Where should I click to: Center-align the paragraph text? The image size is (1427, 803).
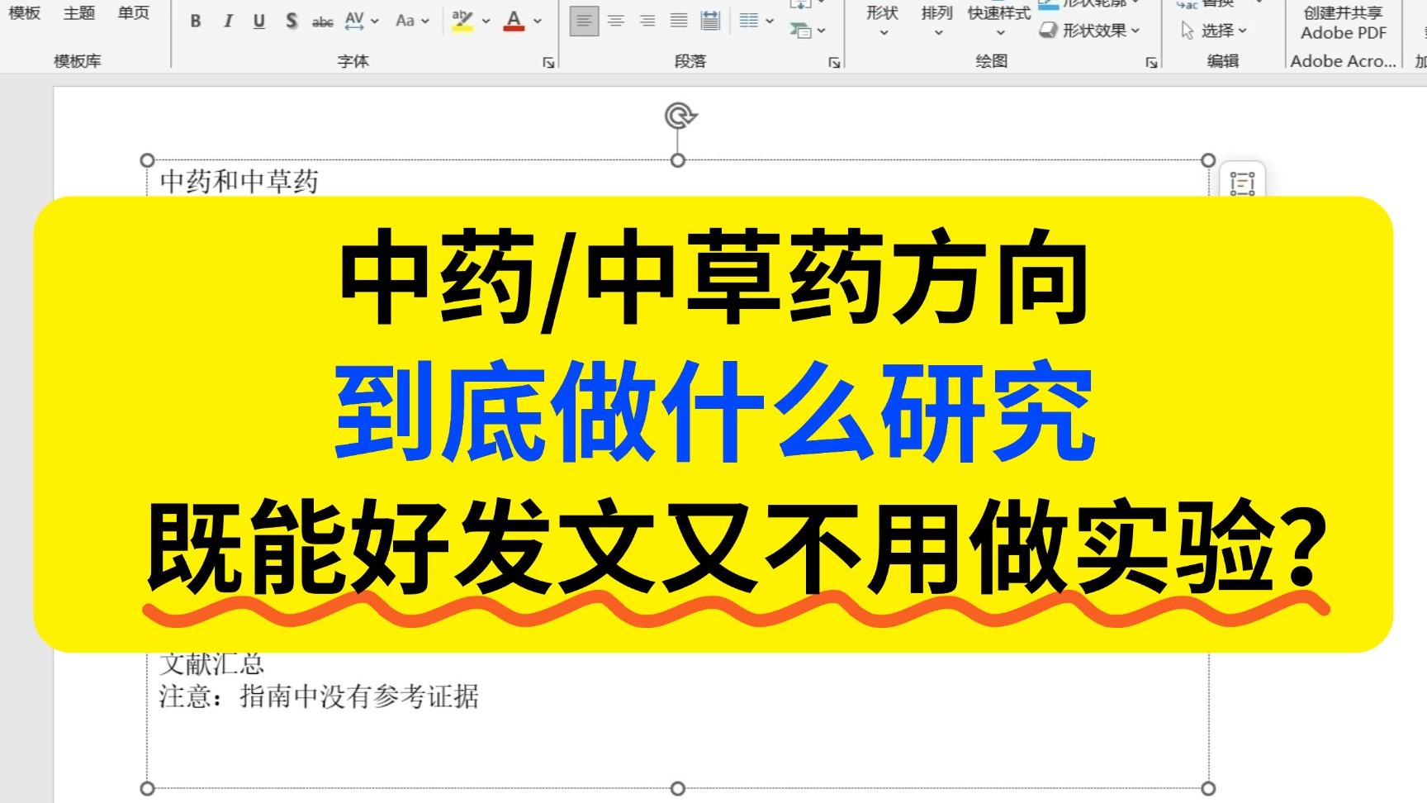tap(616, 21)
